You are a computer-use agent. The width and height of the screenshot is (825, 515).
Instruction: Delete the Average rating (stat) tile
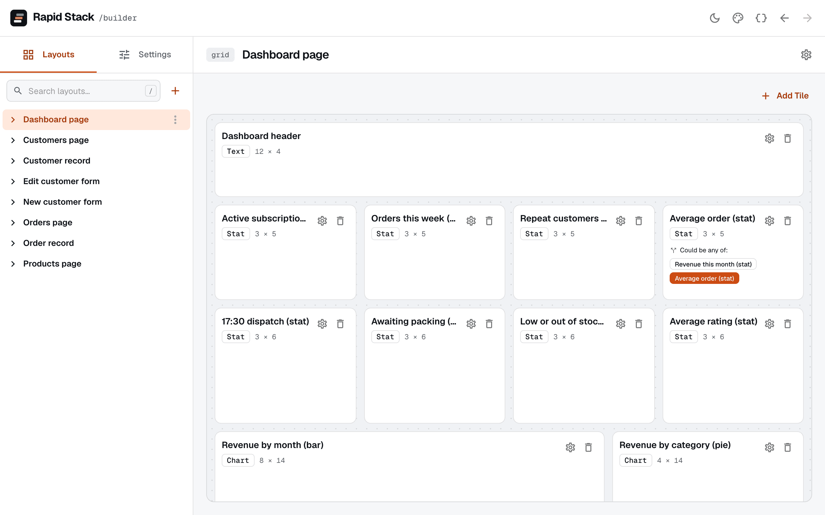[788, 324]
